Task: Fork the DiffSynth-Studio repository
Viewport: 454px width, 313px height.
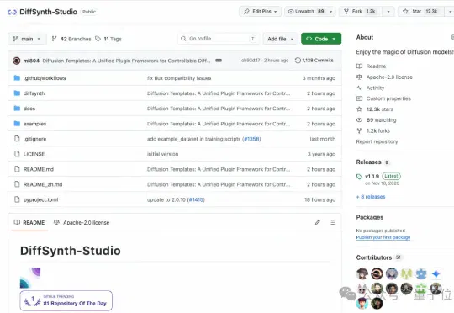Action: [x=361, y=11]
